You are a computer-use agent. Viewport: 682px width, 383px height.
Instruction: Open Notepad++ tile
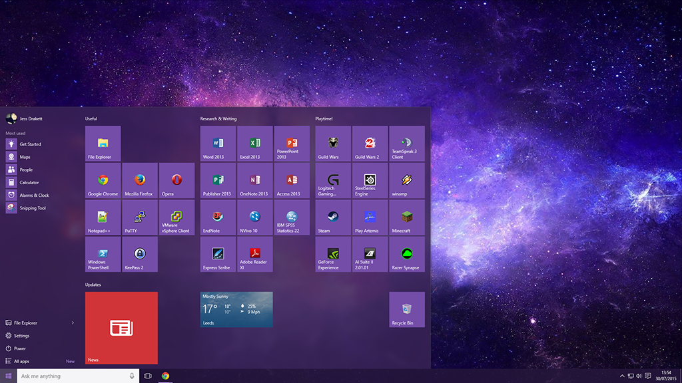click(x=103, y=217)
